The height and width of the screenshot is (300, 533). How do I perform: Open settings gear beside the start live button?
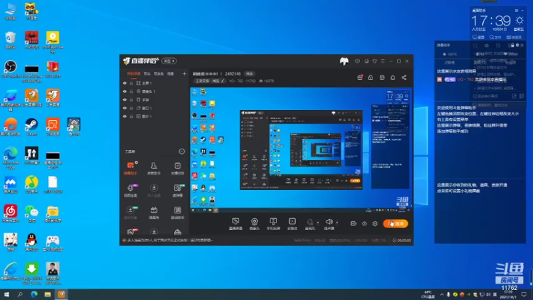[x=375, y=223]
